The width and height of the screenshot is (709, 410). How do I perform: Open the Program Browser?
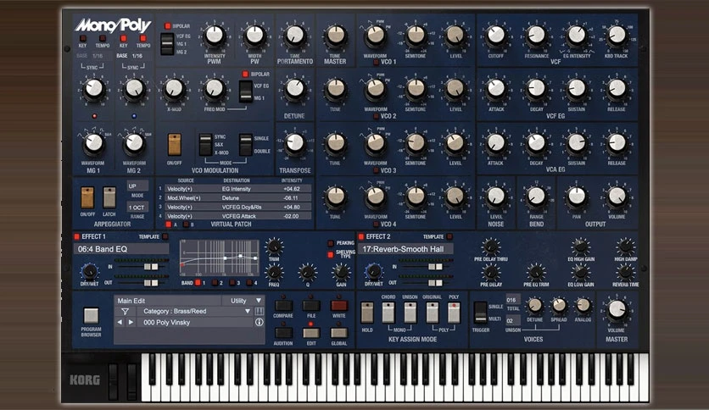91,315
